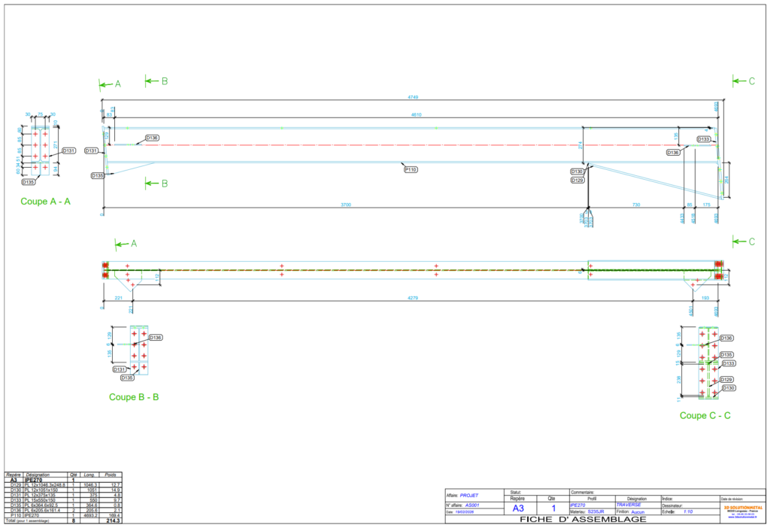
Task: Select the Repère A3 cell in the title block
Action: click(518, 508)
